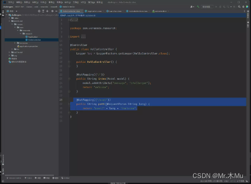Open the right sidebar top tool window icon
Screen dimensions: 251x184
pos(248,11)
